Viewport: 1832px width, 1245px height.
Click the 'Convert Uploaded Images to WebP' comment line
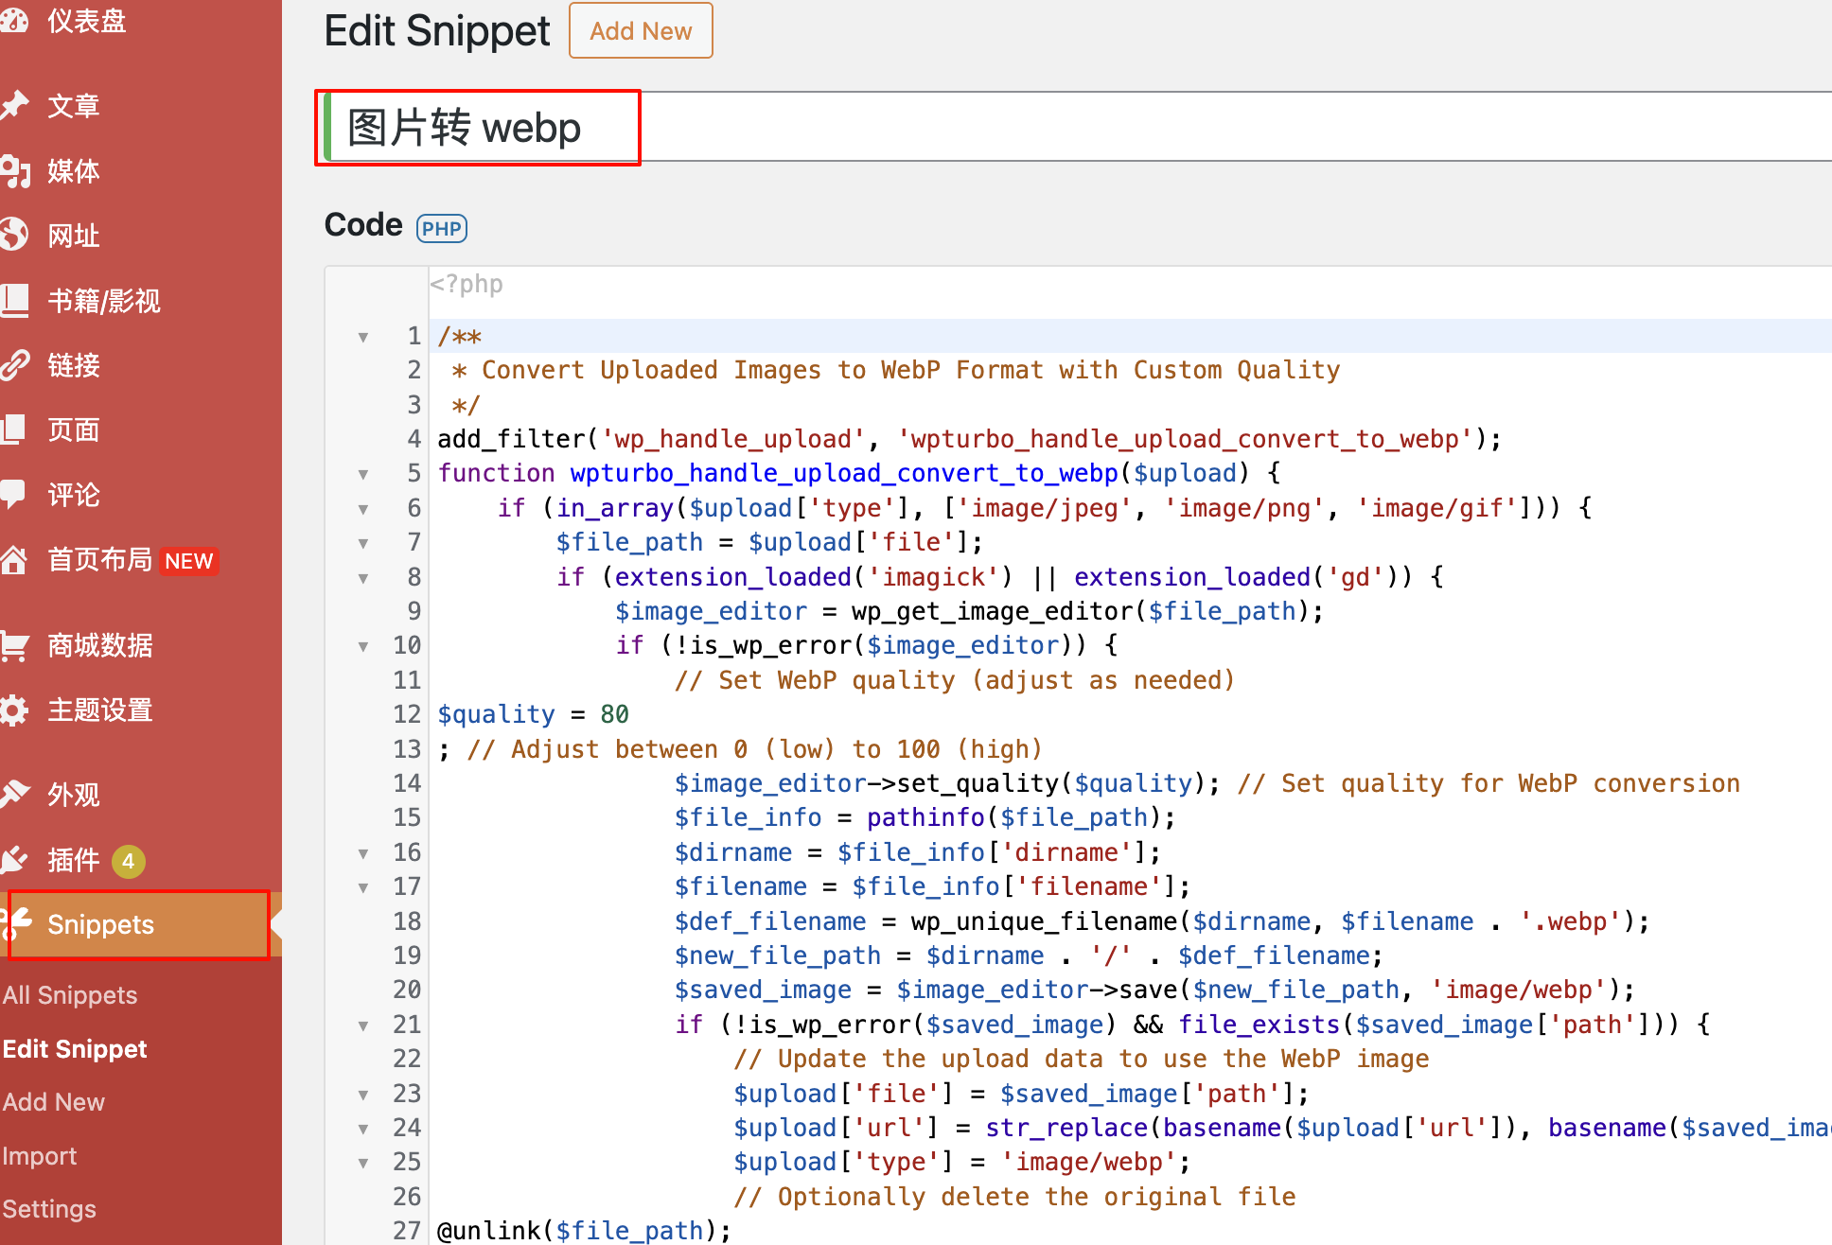895,370
